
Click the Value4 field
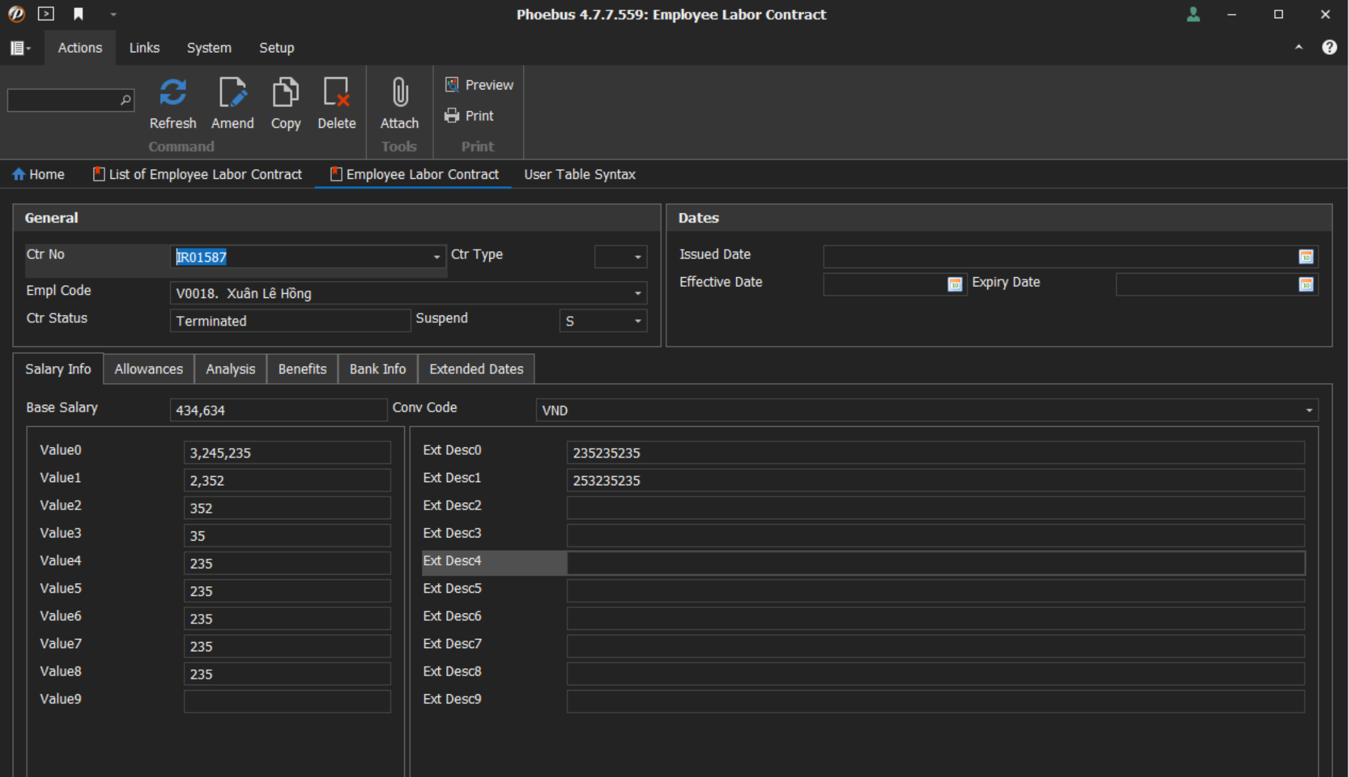287,564
